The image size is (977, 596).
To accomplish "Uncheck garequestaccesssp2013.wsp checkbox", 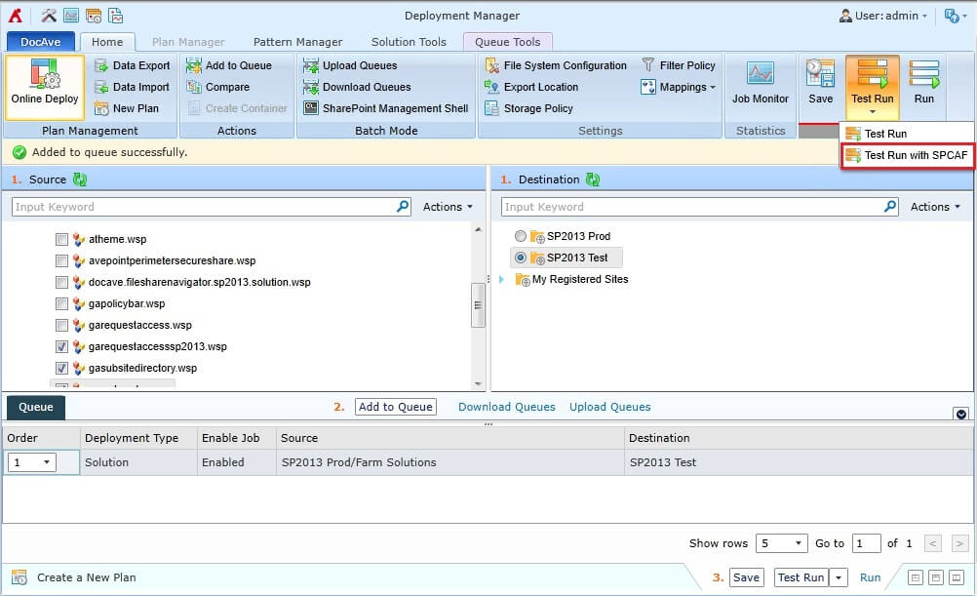I will [x=61, y=346].
